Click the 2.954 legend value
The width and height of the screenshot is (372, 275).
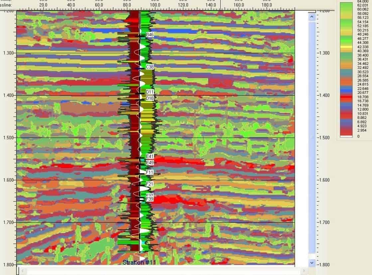pyautogui.click(x=362, y=130)
